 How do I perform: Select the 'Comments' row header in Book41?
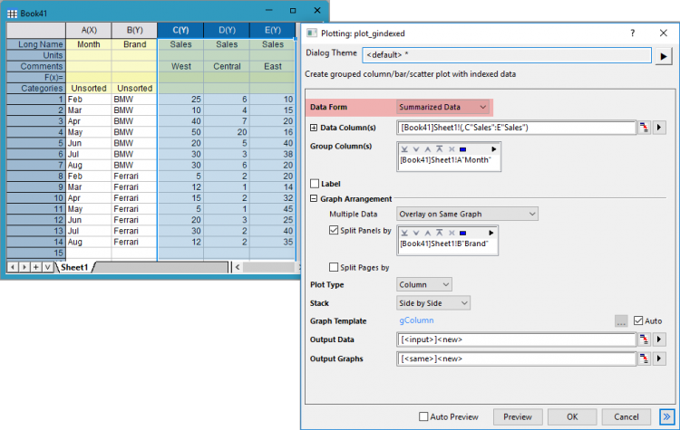pos(36,66)
